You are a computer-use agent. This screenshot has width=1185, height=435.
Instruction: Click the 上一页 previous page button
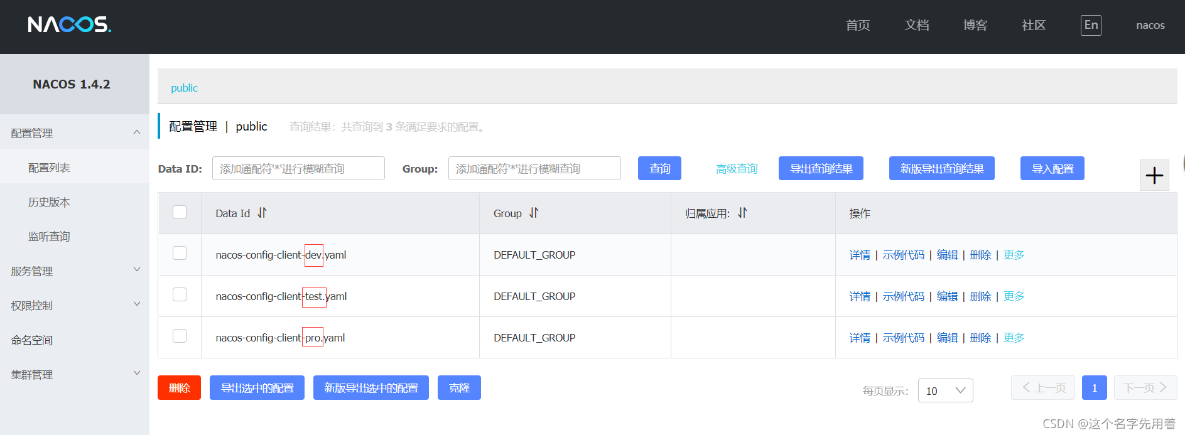(1043, 388)
